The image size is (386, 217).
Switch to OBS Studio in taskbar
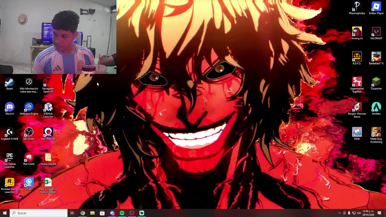pyautogui.click(x=132, y=213)
